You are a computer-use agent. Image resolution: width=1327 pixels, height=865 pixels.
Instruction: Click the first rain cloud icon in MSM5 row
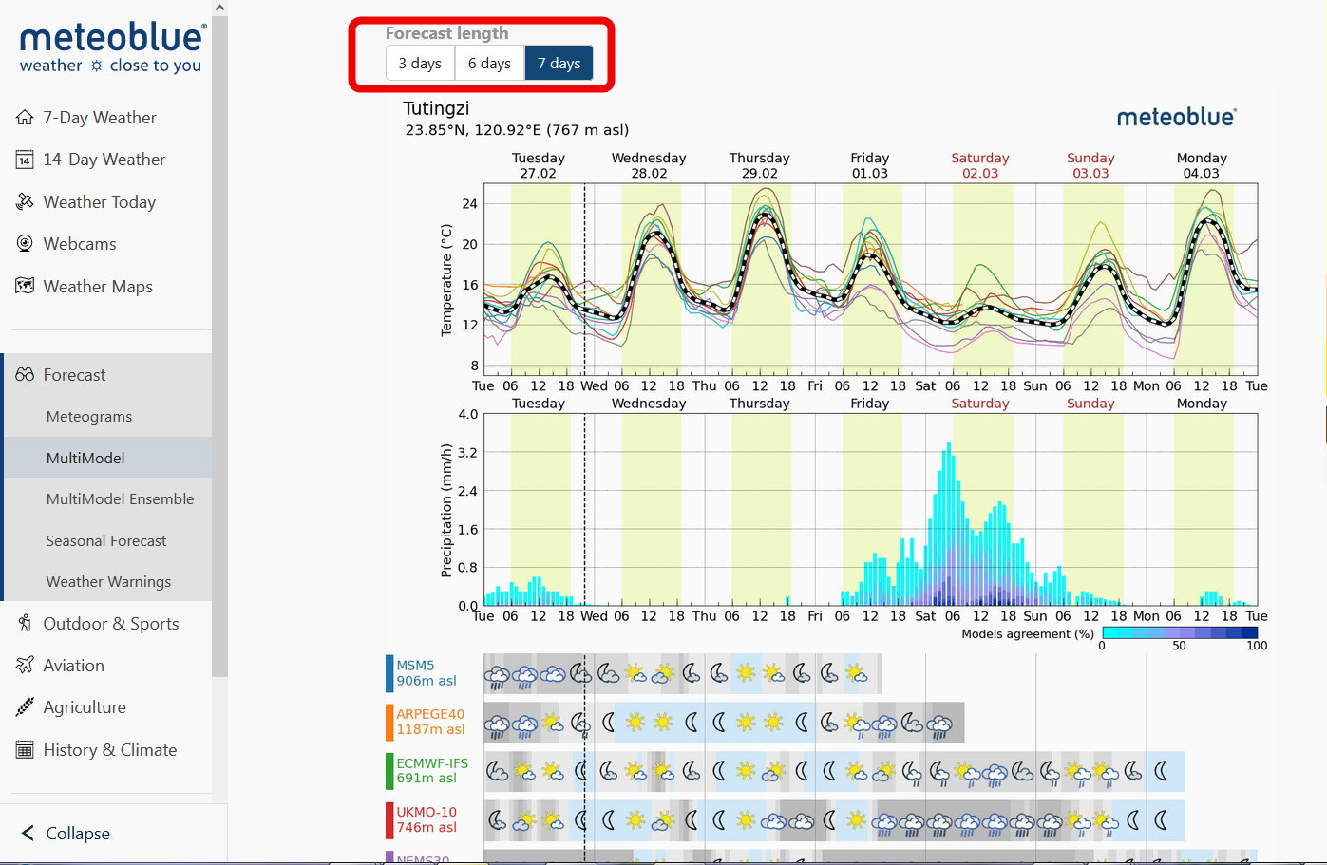click(x=497, y=676)
